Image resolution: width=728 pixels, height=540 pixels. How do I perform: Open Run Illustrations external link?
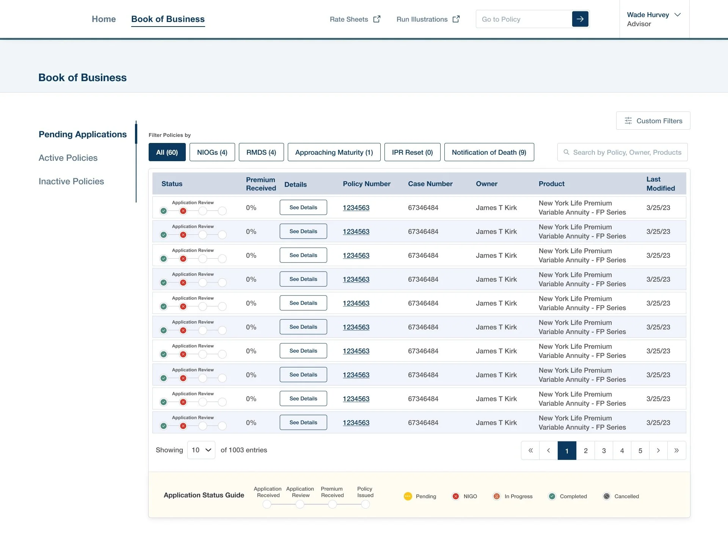(x=428, y=19)
